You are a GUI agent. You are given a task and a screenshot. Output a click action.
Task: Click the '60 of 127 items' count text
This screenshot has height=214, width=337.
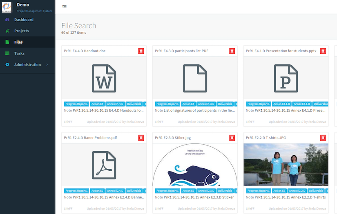tap(74, 33)
